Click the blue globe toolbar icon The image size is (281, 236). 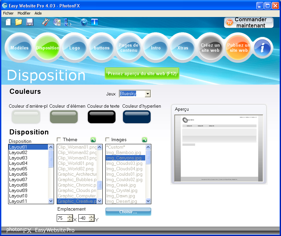click(84, 22)
